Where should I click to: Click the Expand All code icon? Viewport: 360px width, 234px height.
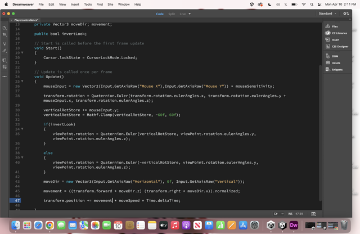[x=4, y=44]
